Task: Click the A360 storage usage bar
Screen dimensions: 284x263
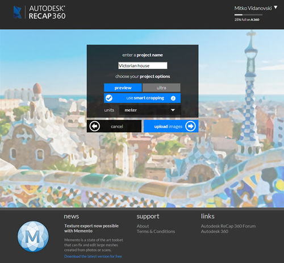Action: tap(248, 15)
